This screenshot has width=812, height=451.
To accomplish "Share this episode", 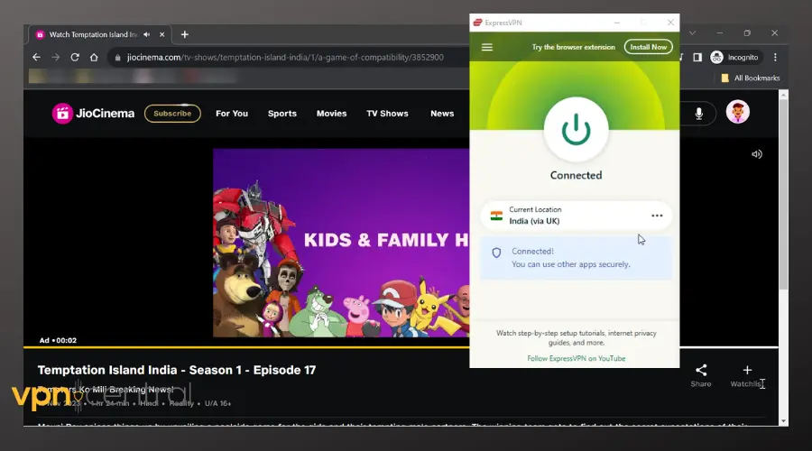I will 701,376.
